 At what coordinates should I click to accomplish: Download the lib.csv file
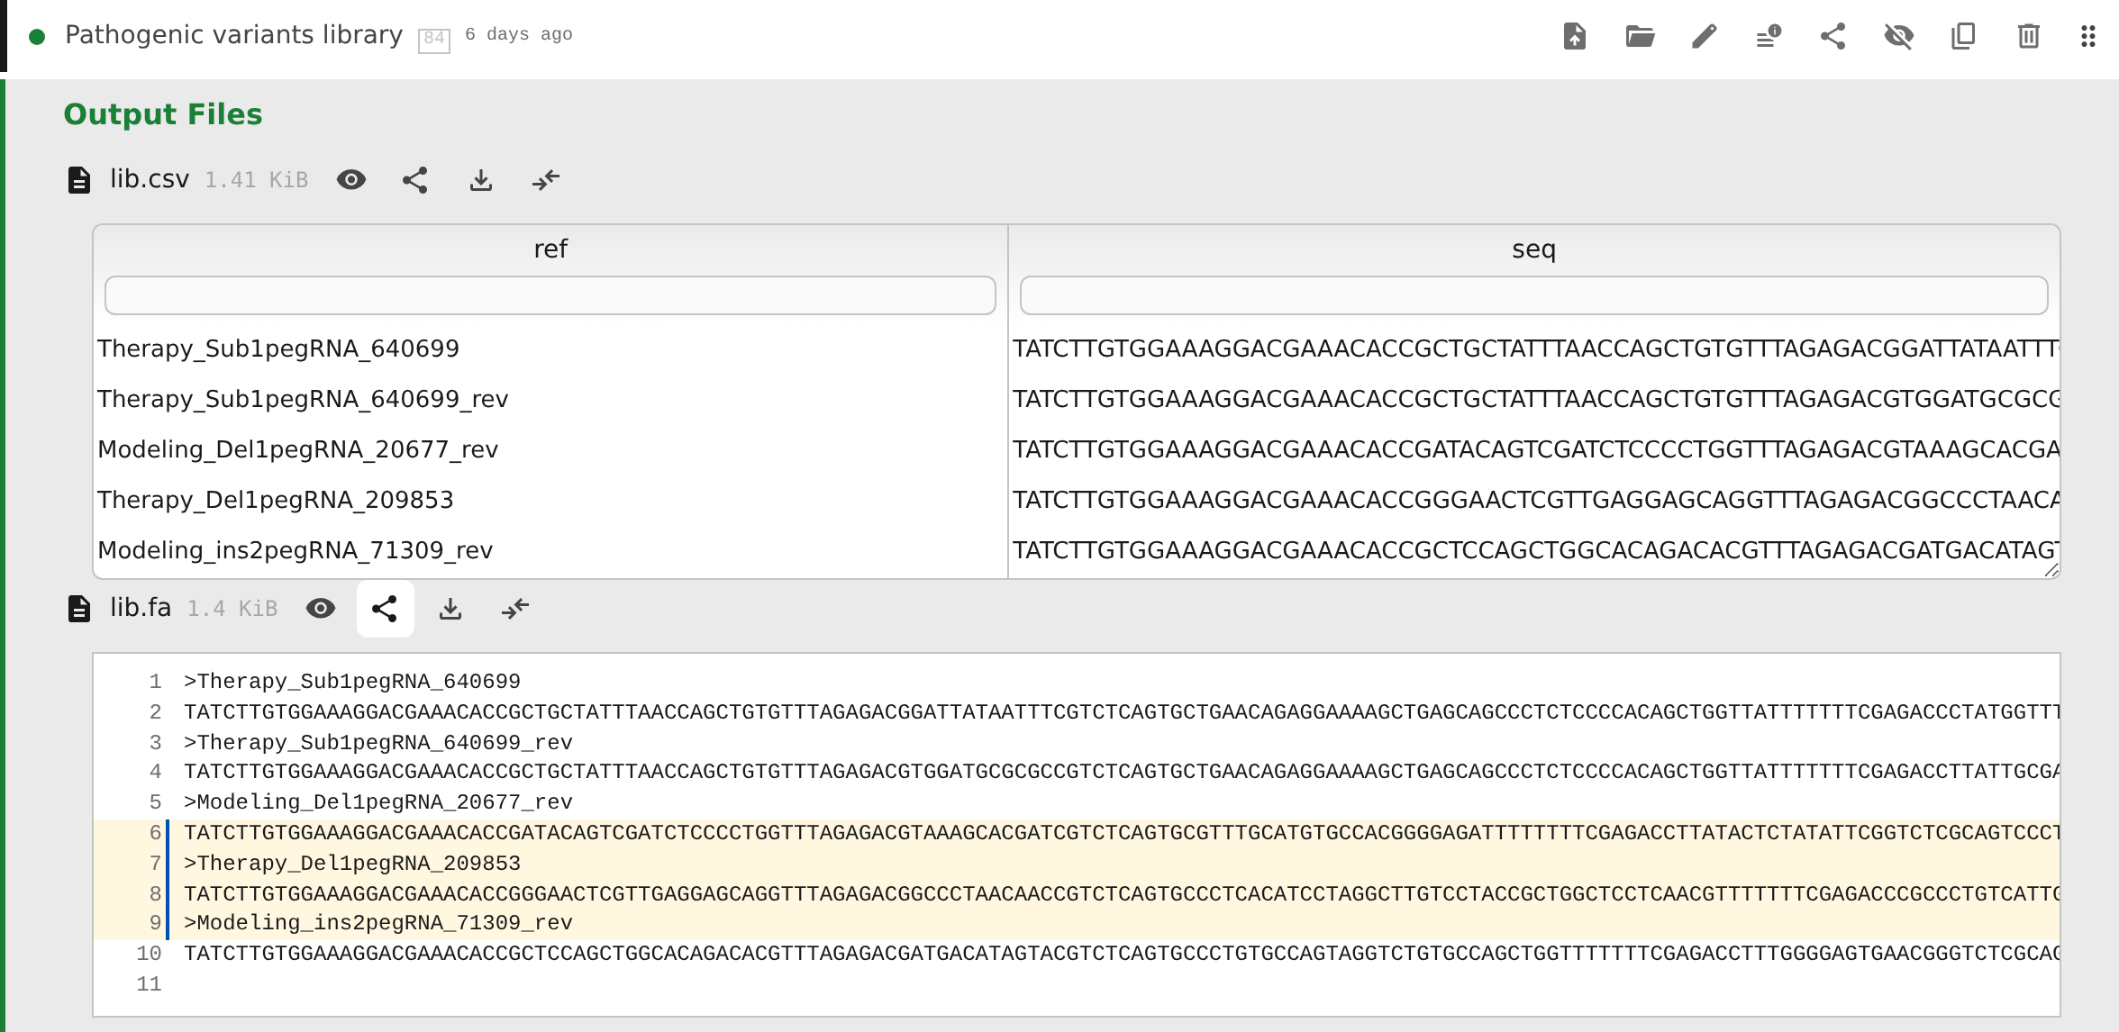(x=481, y=179)
